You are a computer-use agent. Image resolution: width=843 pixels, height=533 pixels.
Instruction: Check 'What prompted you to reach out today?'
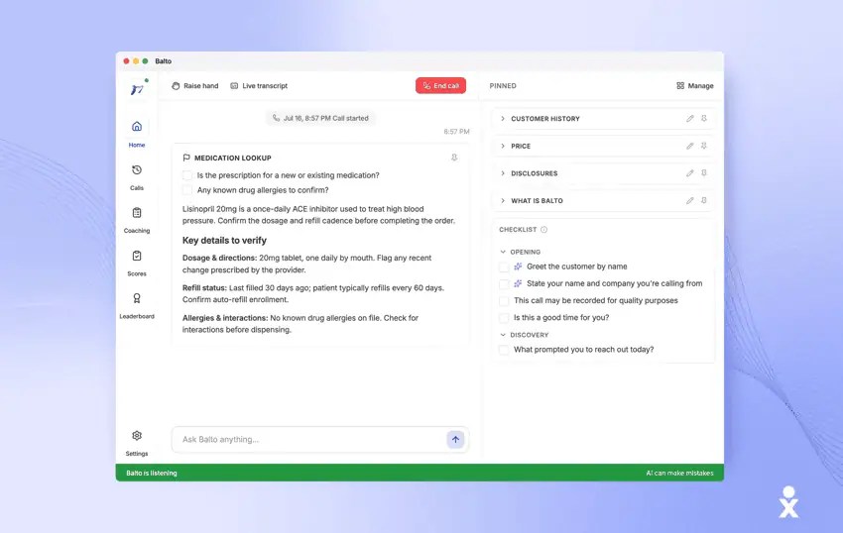pos(504,350)
